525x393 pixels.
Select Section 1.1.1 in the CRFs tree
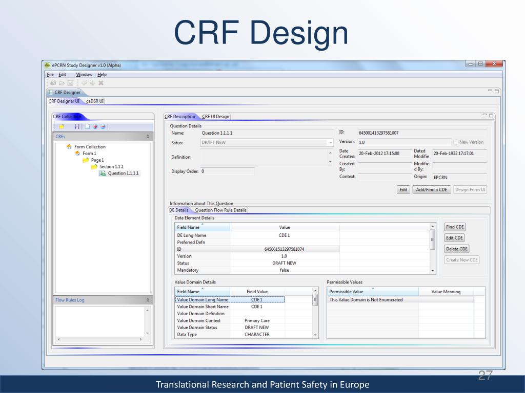pyautogui.click(x=111, y=166)
